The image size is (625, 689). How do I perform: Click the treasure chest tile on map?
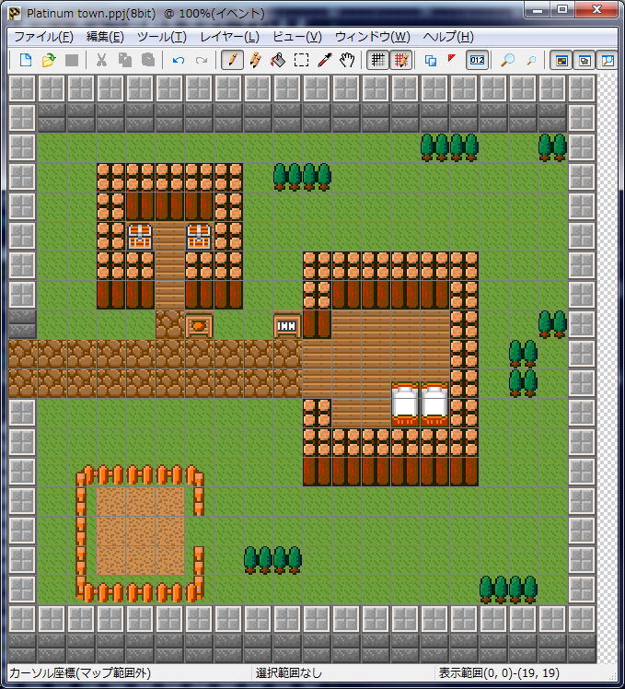140,237
